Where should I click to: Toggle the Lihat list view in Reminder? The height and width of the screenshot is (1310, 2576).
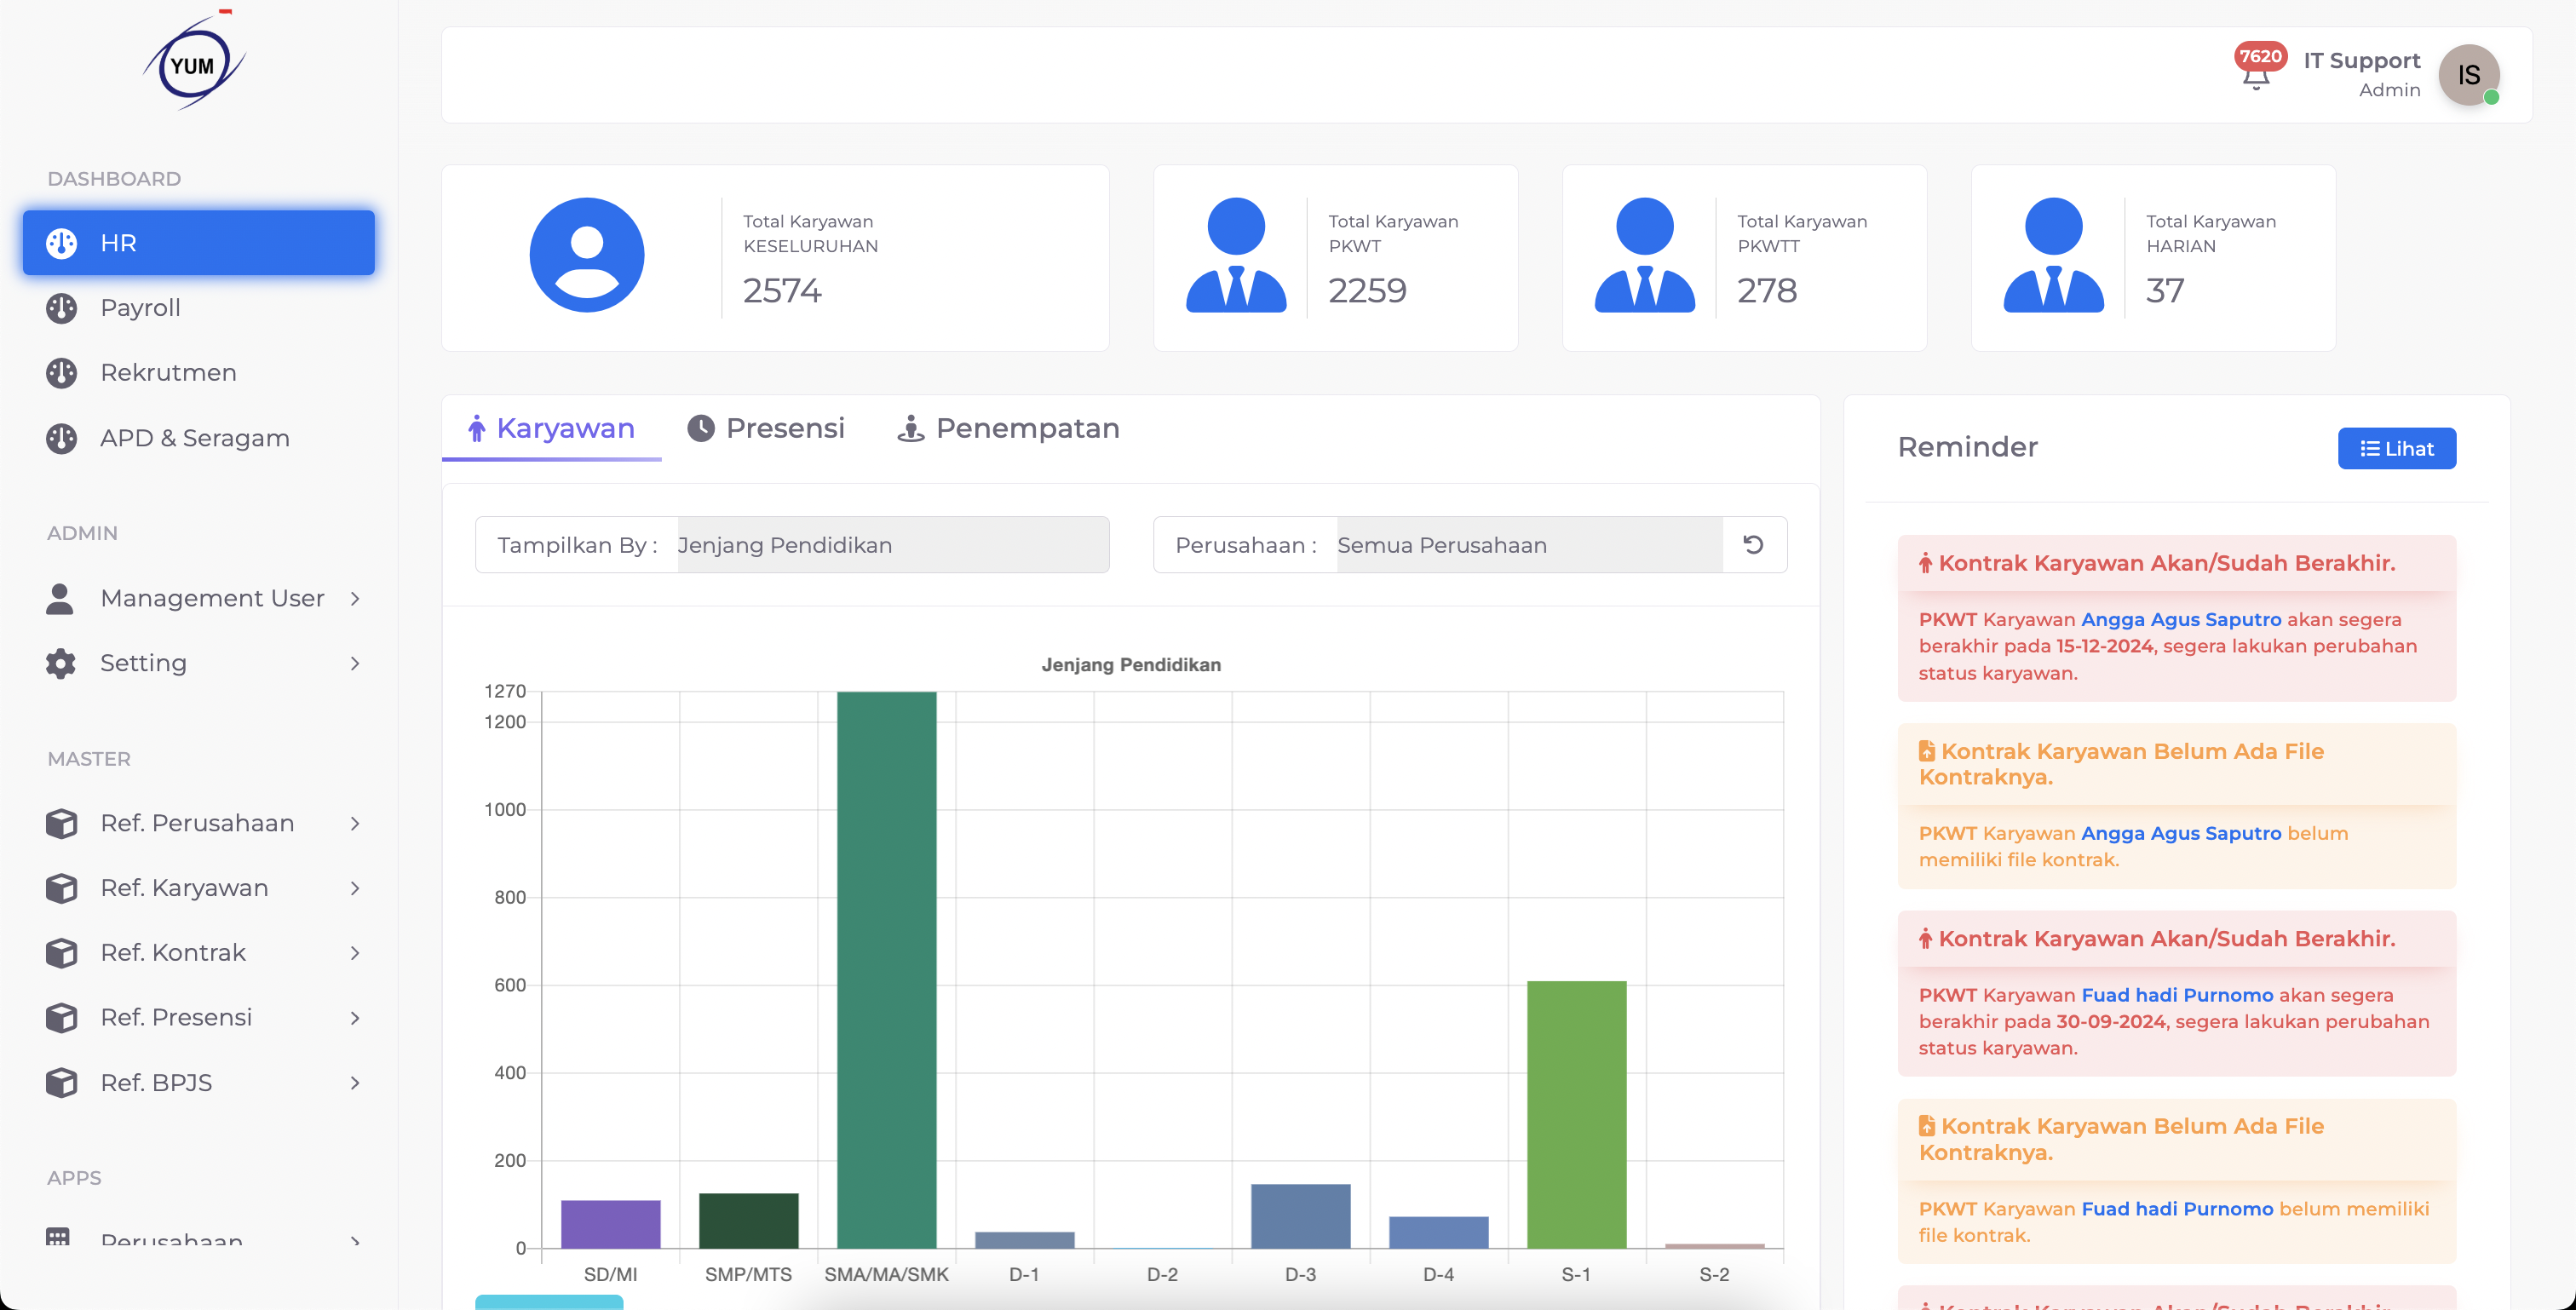(x=2396, y=448)
